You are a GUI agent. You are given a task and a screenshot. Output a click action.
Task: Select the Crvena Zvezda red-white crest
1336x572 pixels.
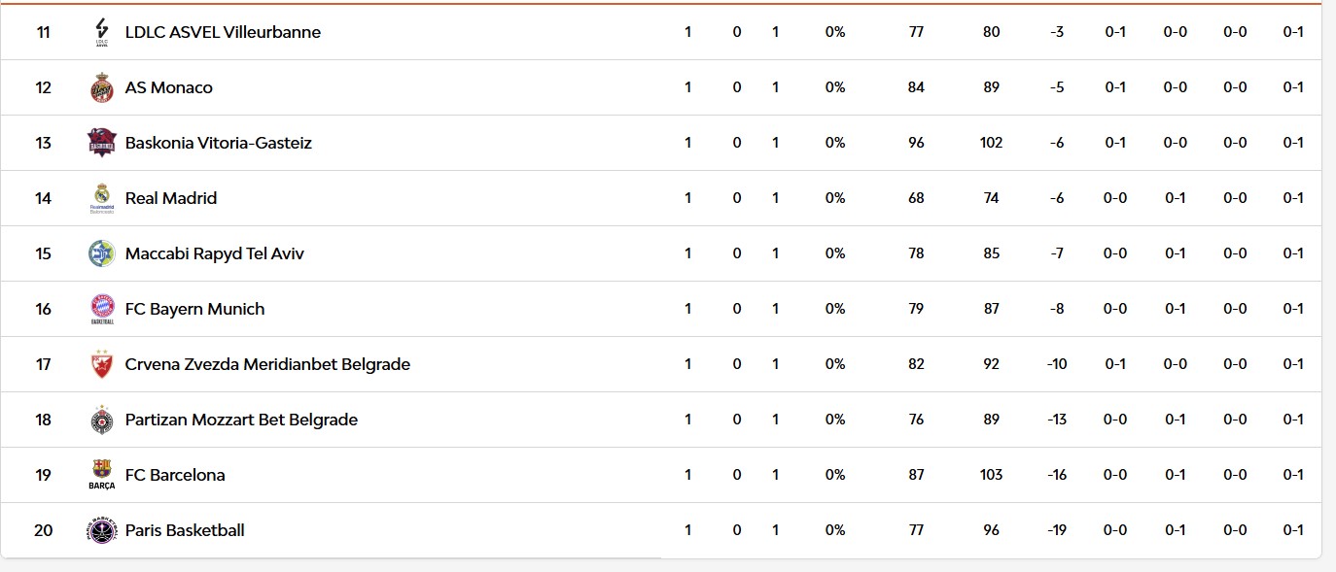pyautogui.click(x=102, y=364)
